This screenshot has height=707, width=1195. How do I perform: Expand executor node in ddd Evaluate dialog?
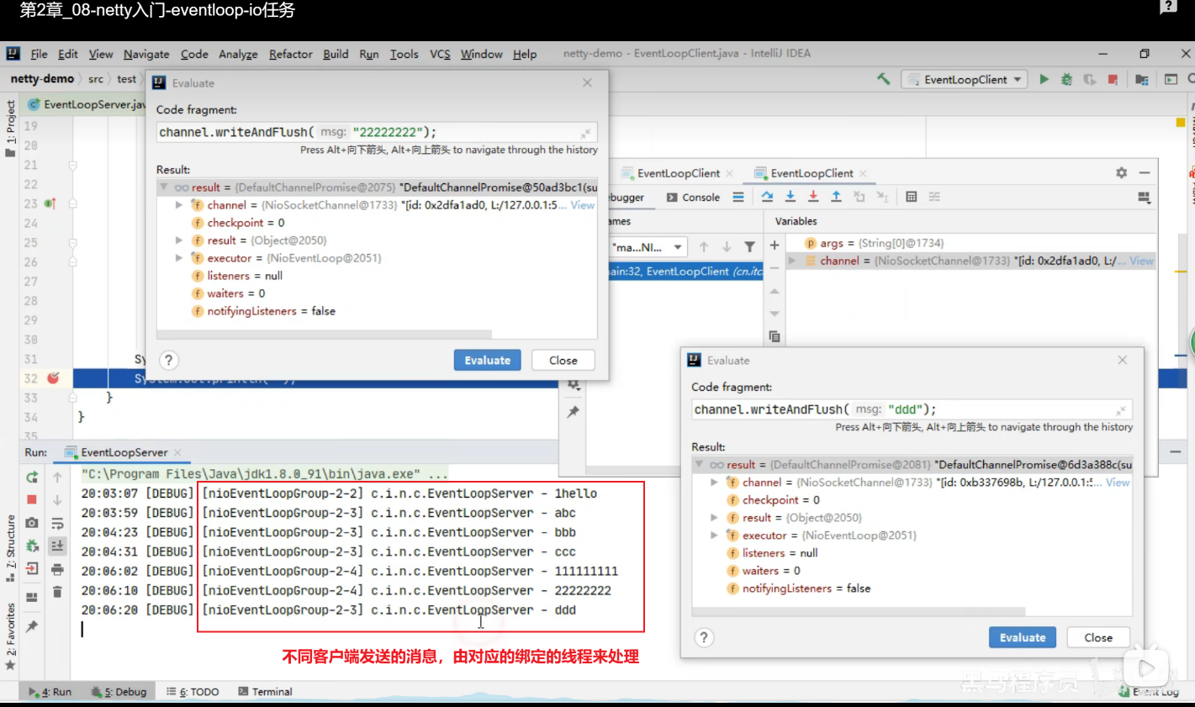(714, 536)
